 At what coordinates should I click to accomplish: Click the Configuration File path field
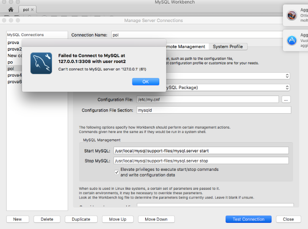tap(208, 100)
